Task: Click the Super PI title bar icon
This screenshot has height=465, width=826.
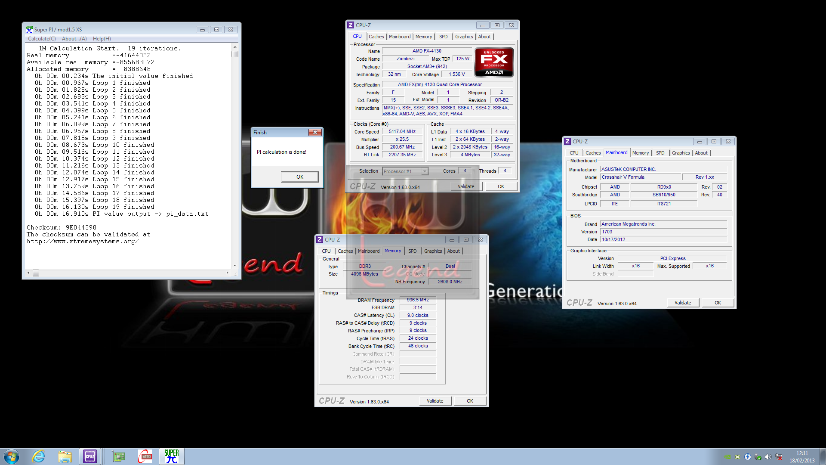Action: point(29,29)
